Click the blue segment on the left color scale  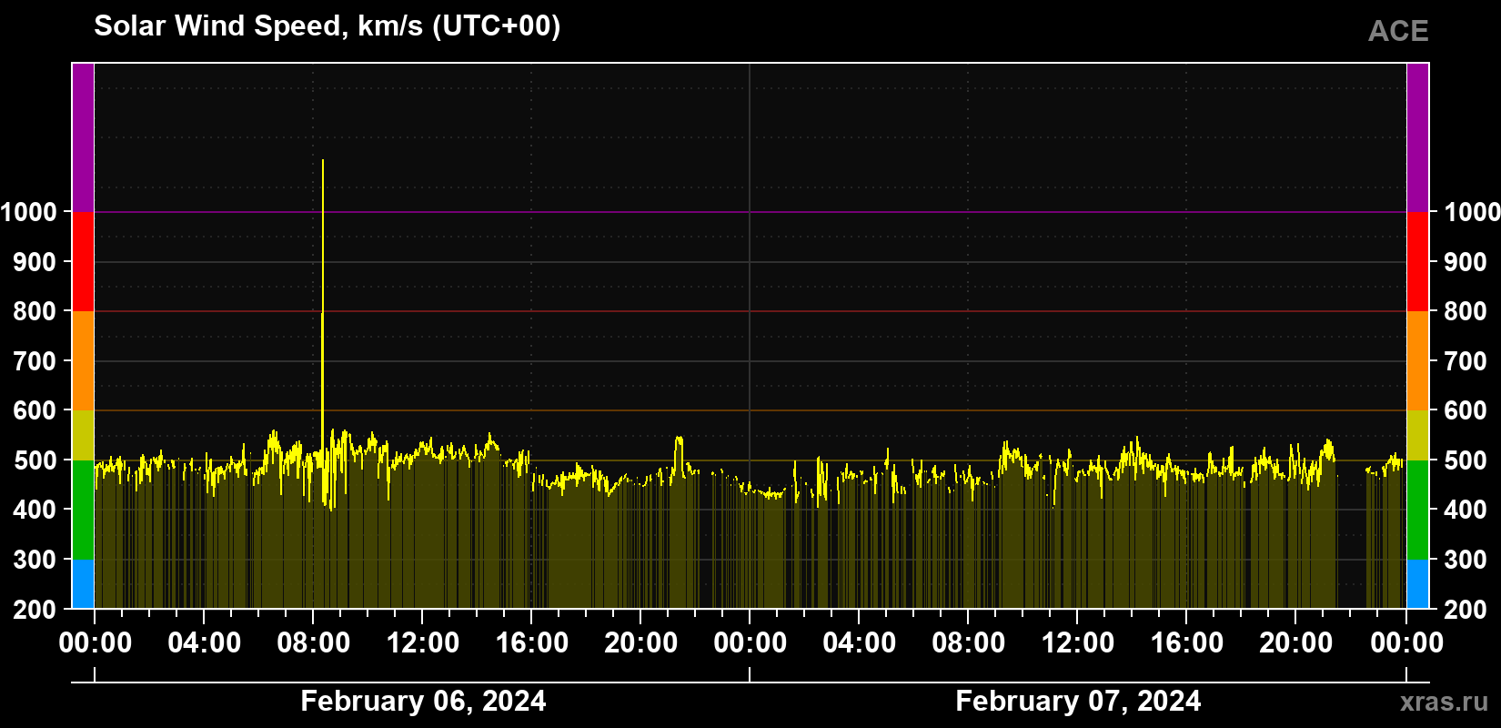point(83,584)
